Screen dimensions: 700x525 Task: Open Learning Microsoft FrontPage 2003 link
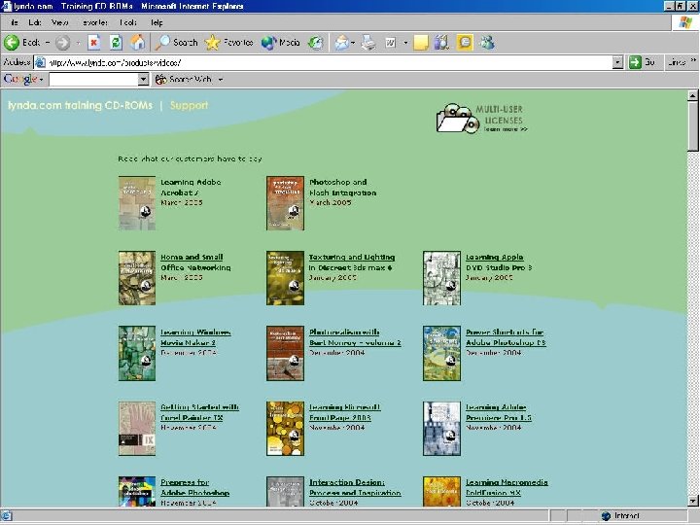coord(344,412)
